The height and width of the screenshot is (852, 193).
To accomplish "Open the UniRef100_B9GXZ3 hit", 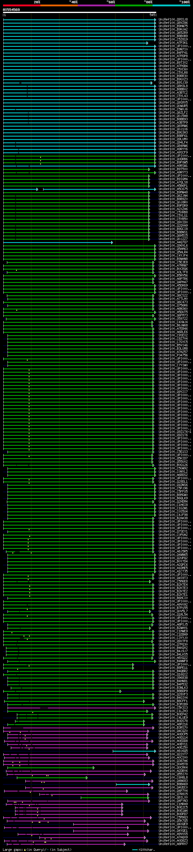I will [x=173, y=79].
